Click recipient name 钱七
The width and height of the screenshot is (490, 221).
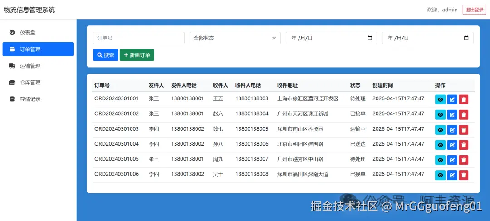point(218,129)
